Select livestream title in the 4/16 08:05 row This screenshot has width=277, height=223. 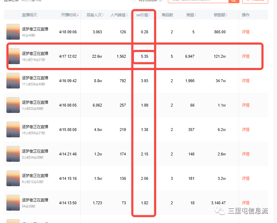click(x=35, y=102)
